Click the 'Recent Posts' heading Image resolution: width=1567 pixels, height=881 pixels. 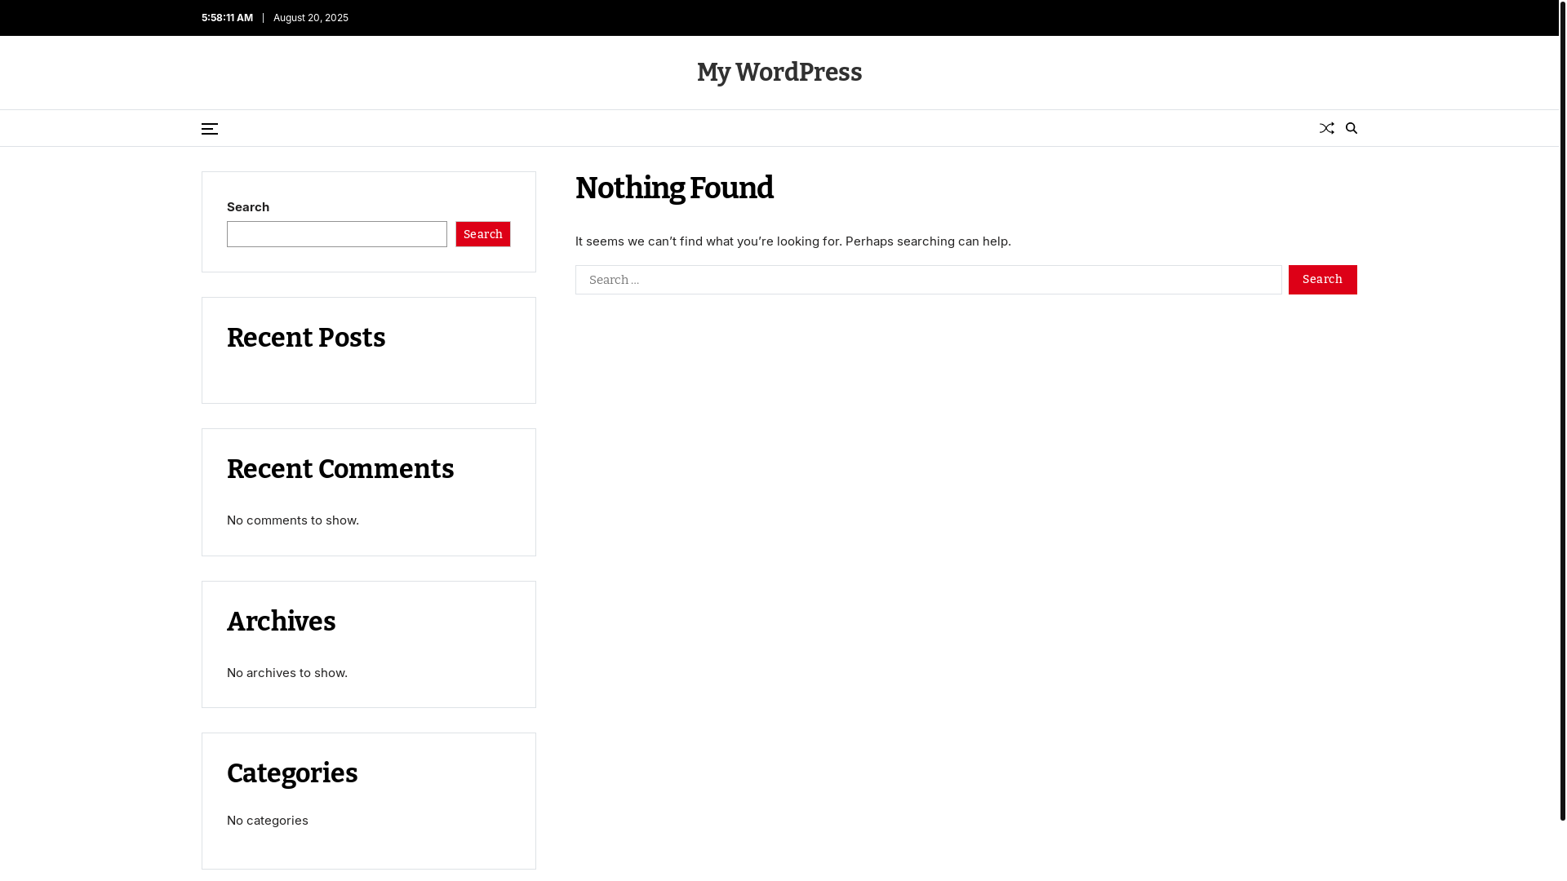click(306, 338)
